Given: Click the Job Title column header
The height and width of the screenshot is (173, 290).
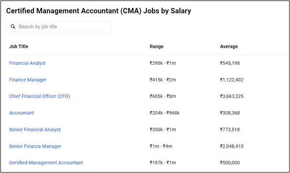Looking at the screenshot, I should click(19, 46).
